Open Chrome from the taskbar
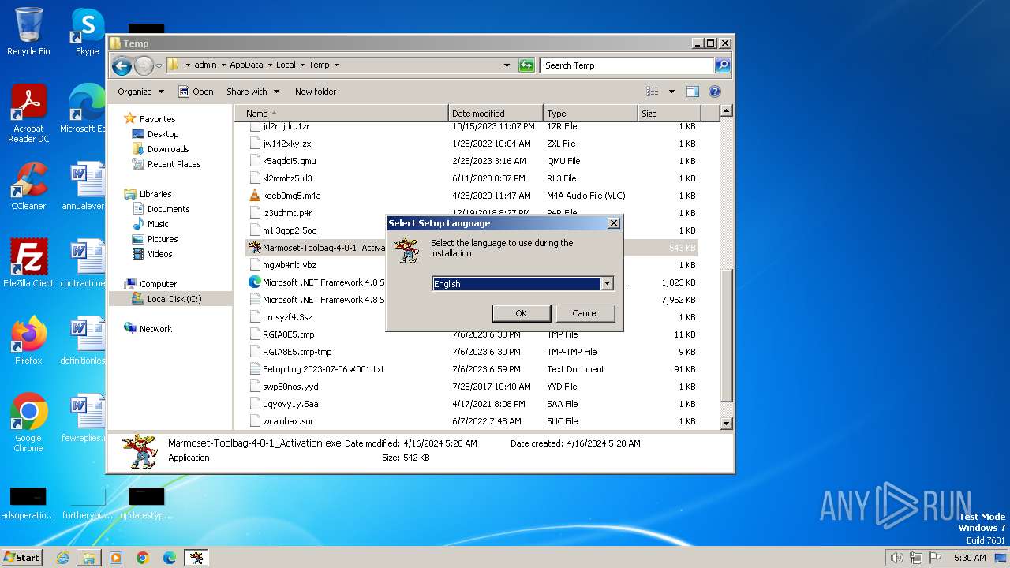The width and height of the screenshot is (1010, 568). pyautogui.click(x=142, y=558)
